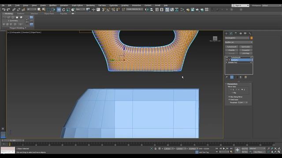The image size is (282, 158).
Task: Toggle Weld Seam checkbox
Action: (x=229, y=100)
